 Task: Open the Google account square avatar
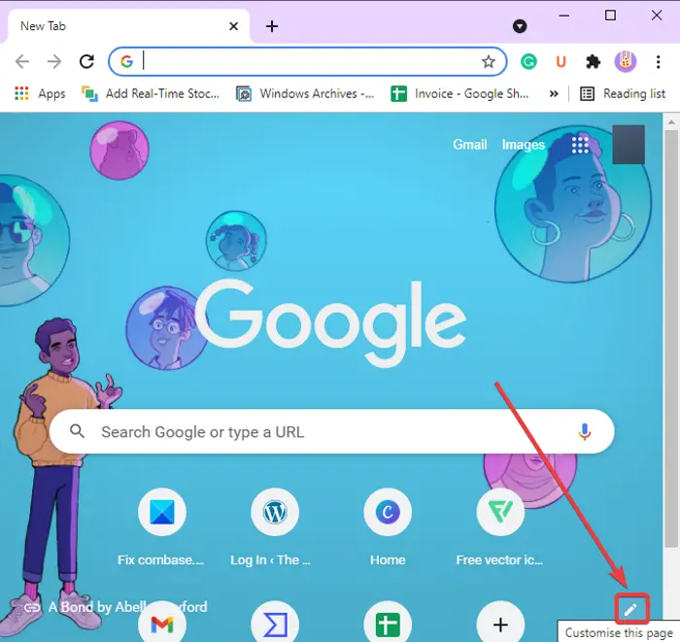629,145
